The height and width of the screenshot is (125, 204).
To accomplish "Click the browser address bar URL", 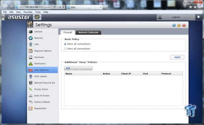I will tap(36, 7).
